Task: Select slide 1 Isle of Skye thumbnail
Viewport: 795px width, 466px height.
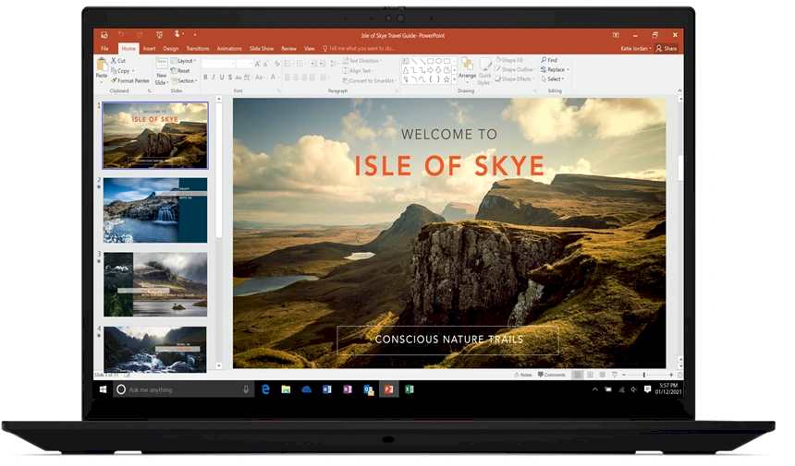Action: tap(155, 135)
